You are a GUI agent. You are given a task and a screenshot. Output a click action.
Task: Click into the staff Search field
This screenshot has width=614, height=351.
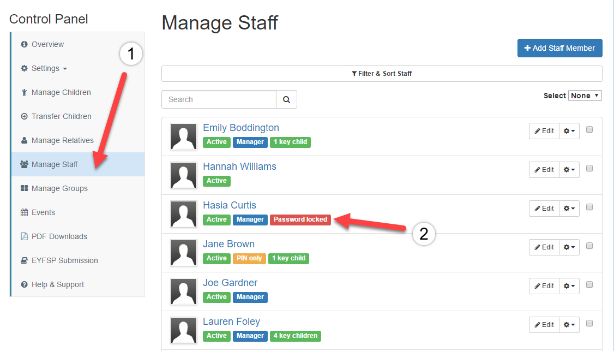pyautogui.click(x=219, y=99)
